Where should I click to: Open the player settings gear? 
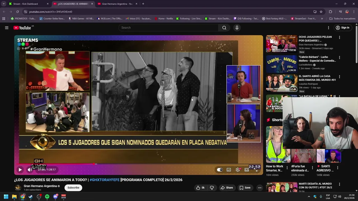(238, 169)
